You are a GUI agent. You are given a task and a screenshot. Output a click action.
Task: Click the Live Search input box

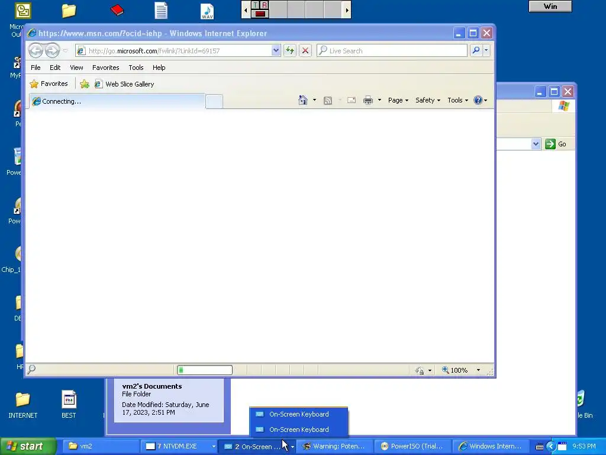[x=392, y=51]
